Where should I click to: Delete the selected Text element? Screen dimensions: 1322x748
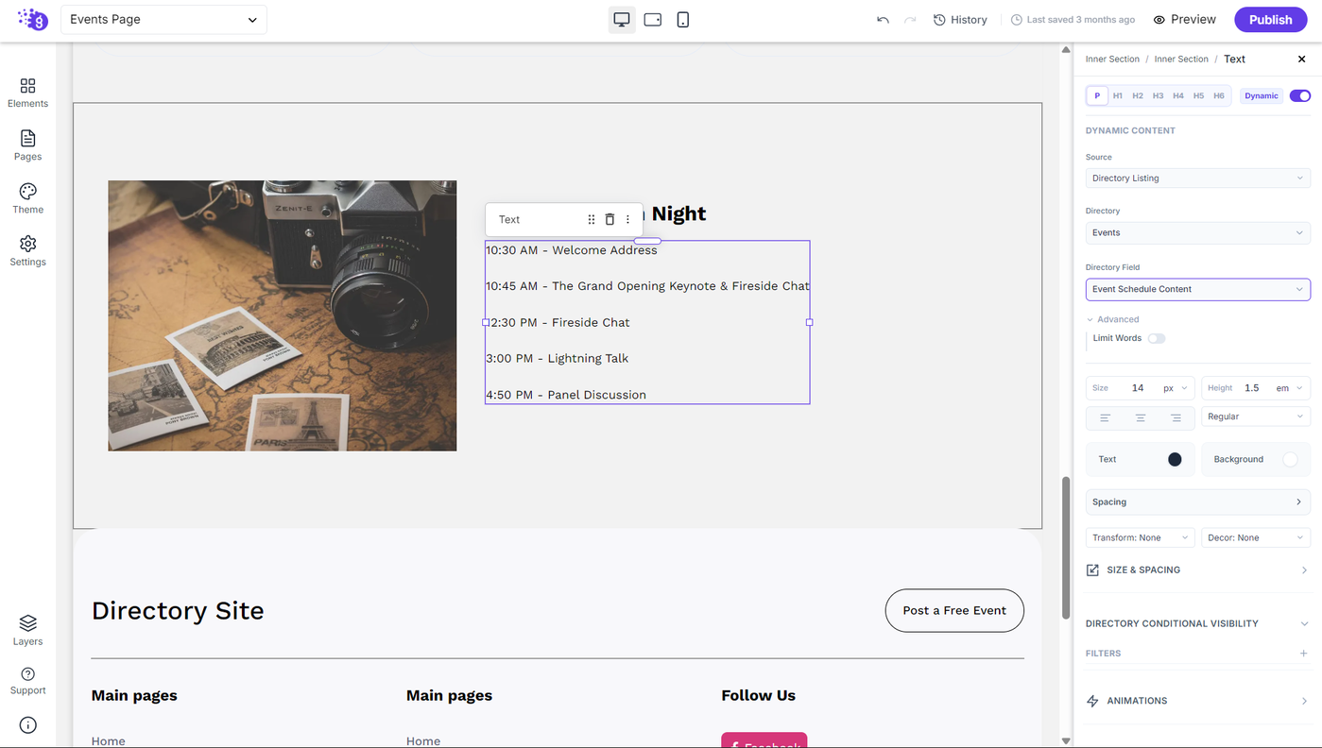[609, 219]
